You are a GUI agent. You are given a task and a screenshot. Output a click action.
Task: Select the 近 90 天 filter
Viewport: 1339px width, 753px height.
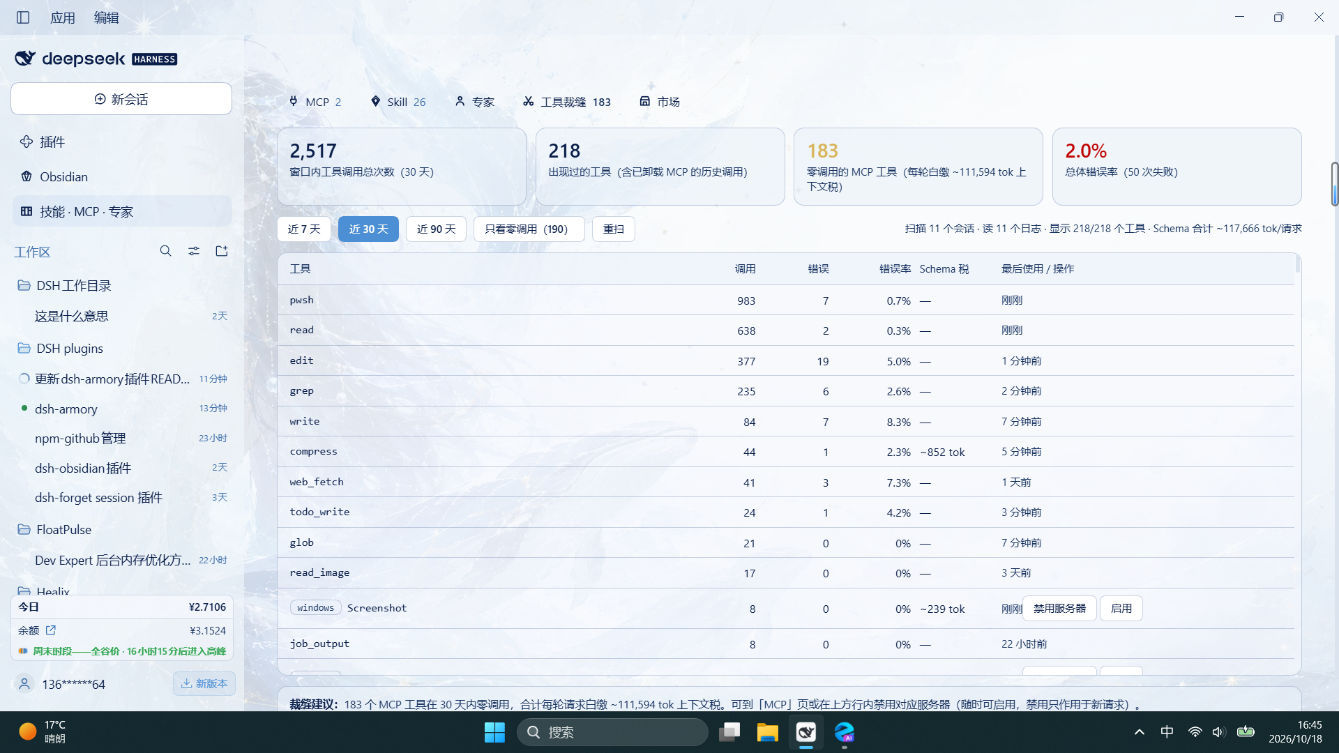coord(436,229)
